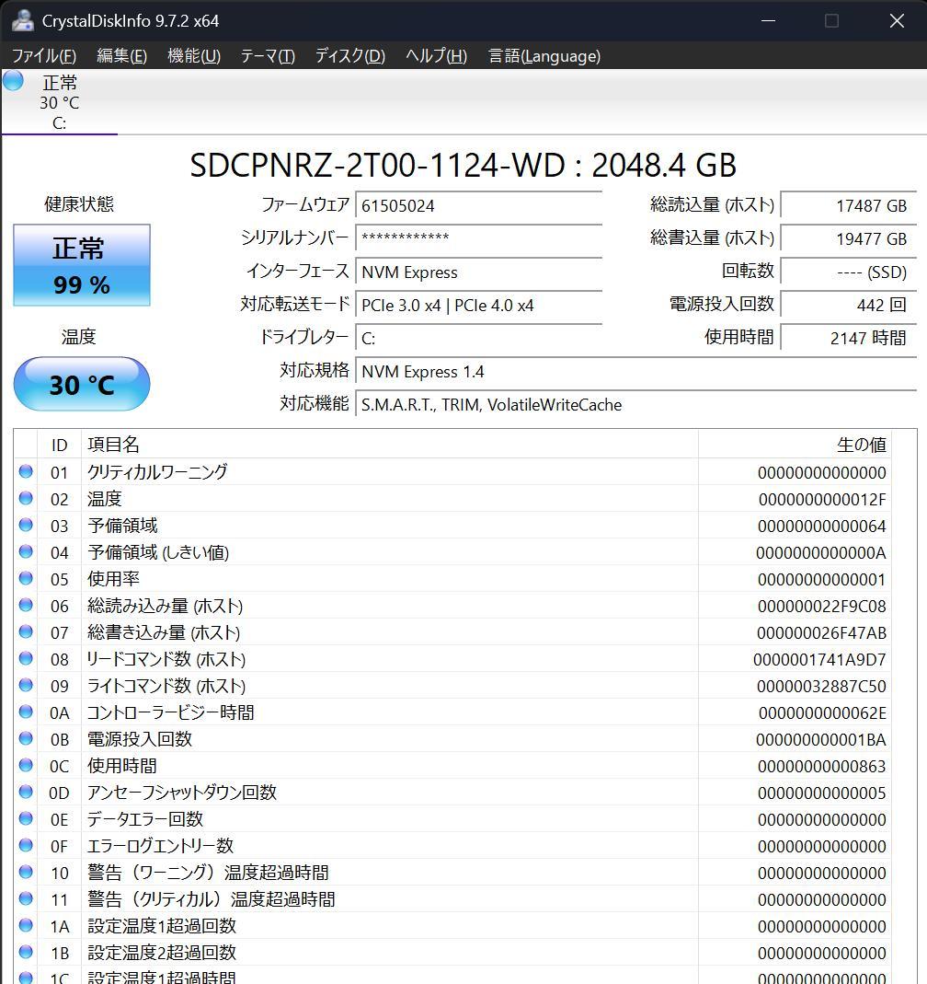
Task: Click the 30 °C temperature indicator
Action: coord(81,384)
